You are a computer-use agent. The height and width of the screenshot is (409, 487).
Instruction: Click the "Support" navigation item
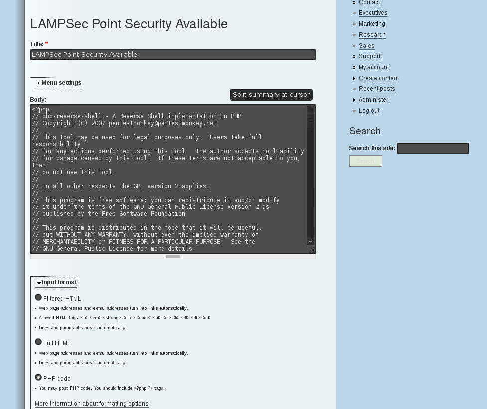click(369, 56)
